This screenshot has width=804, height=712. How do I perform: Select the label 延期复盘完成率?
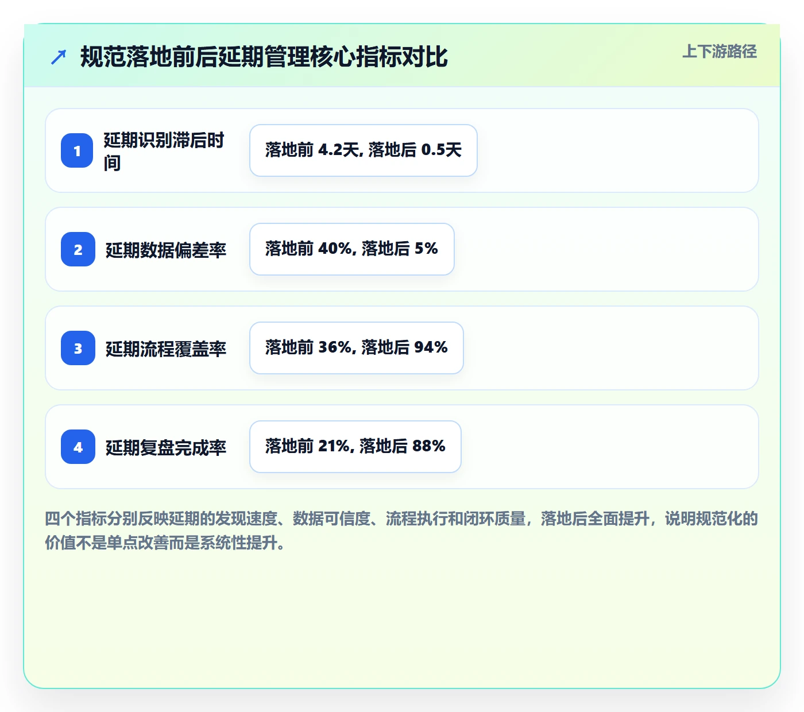166,447
